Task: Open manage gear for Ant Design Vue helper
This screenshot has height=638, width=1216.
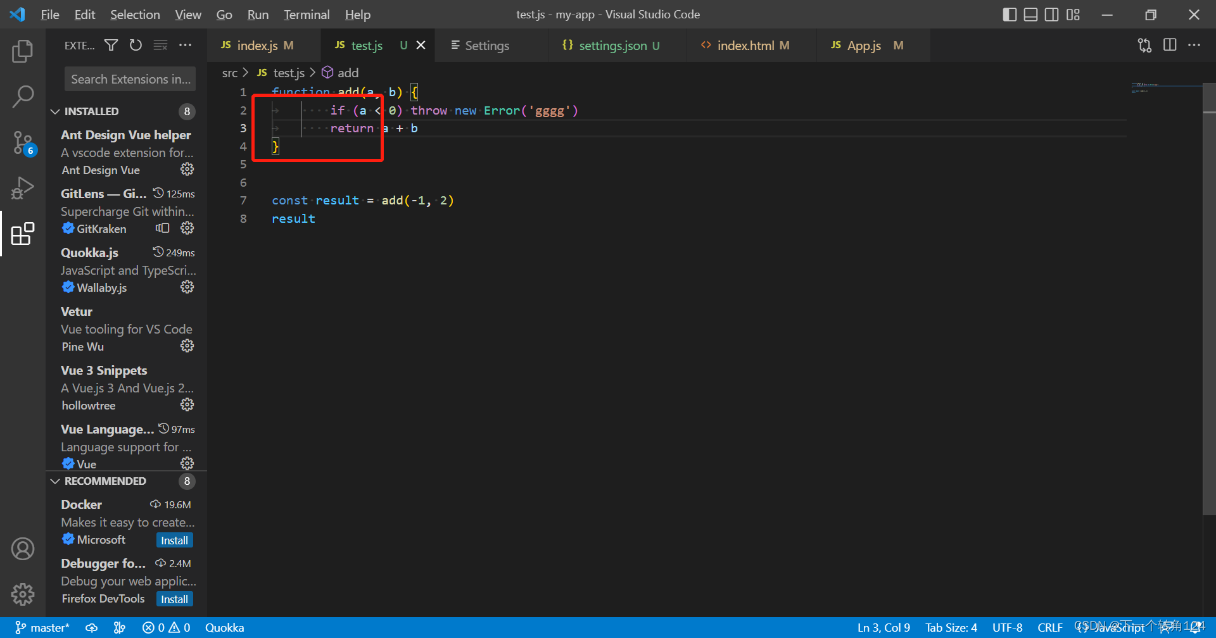Action: click(x=187, y=170)
